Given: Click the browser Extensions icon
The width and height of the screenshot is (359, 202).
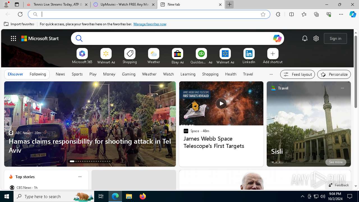Looking at the screenshot, I should coord(278,14).
